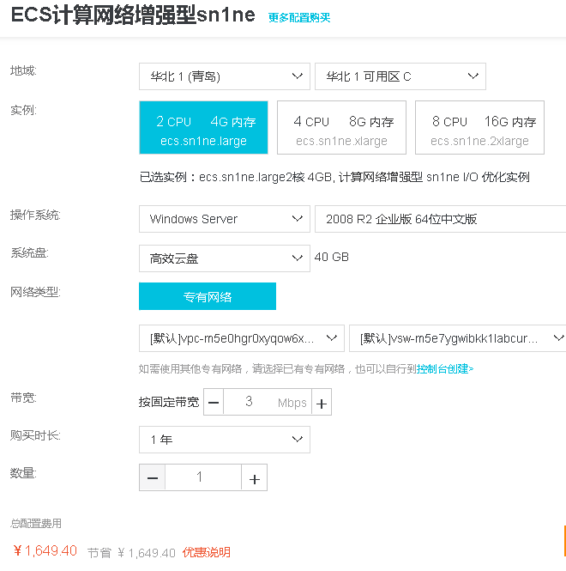Open the 1 年 purchase duration dropdown
This screenshot has height=571, width=566.
pyautogui.click(x=225, y=440)
